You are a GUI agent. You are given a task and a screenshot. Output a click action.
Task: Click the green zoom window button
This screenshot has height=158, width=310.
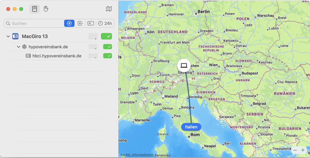(x=21, y=9)
